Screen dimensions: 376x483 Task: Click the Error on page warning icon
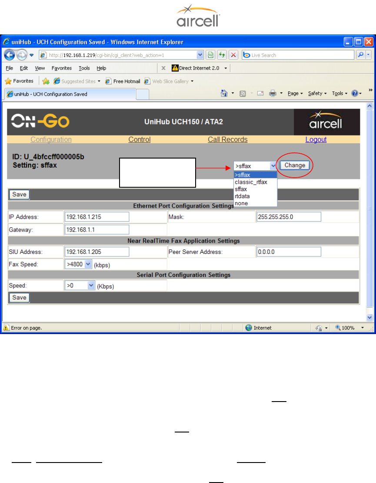[6, 328]
